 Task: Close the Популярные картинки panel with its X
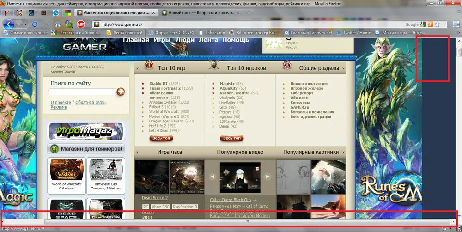[x=343, y=153]
